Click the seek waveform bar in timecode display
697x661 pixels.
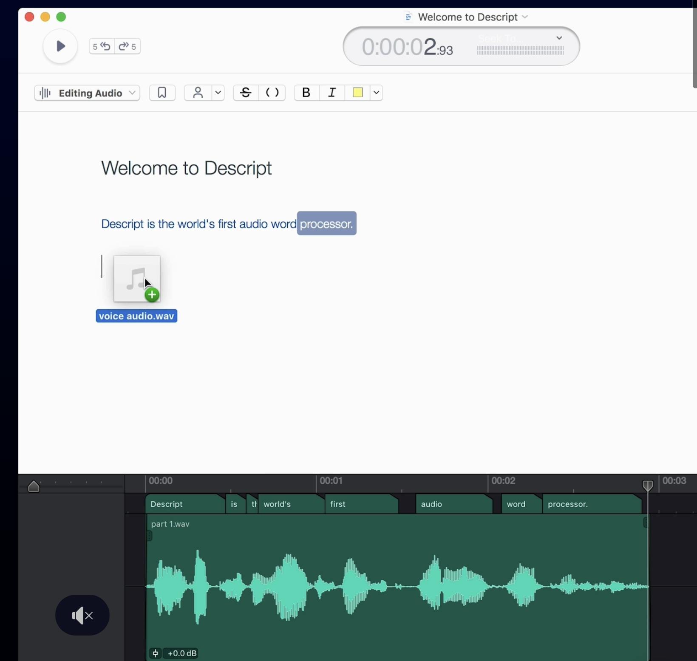click(520, 51)
